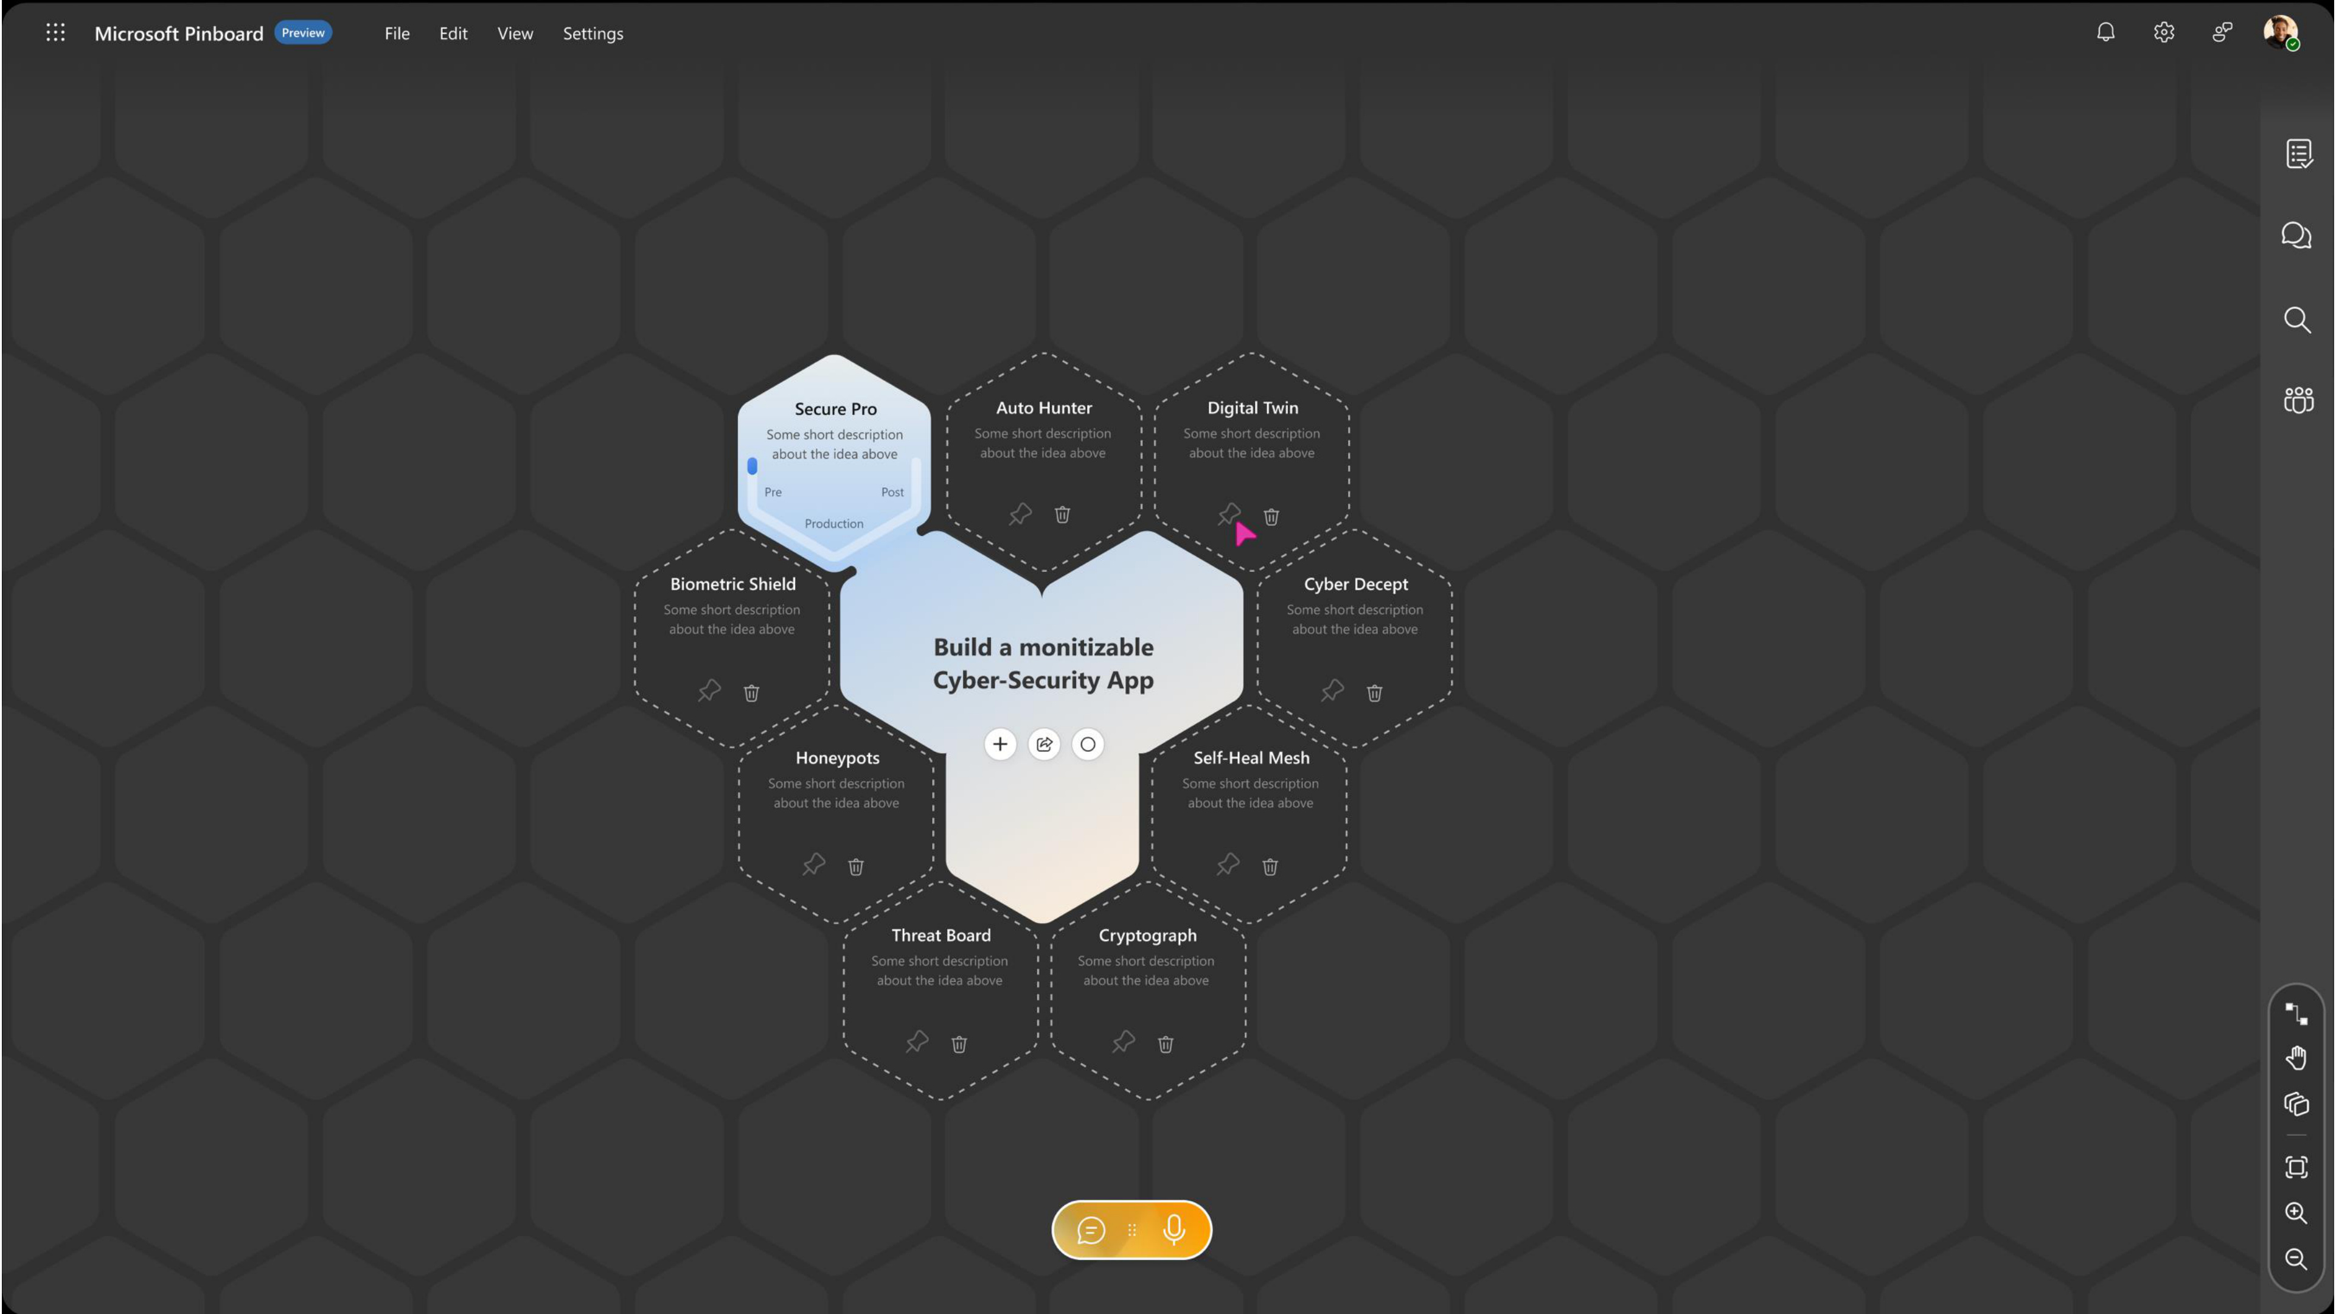Click the share button on central hexagon
The height and width of the screenshot is (1314, 2336).
coord(1044,745)
